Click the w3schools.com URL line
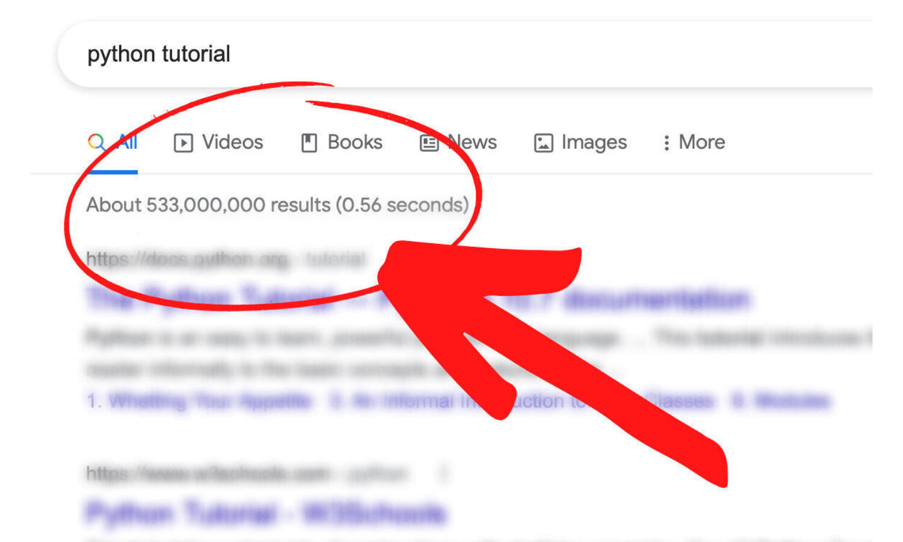 [247, 474]
